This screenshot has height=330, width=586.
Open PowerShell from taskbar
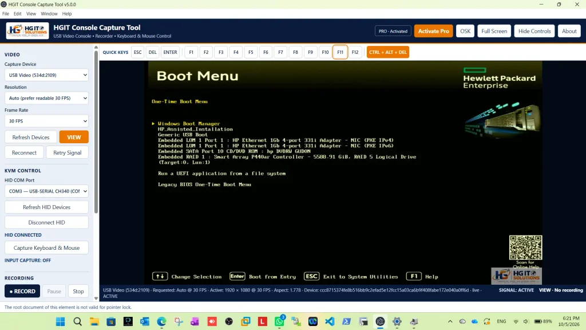[346, 321]
